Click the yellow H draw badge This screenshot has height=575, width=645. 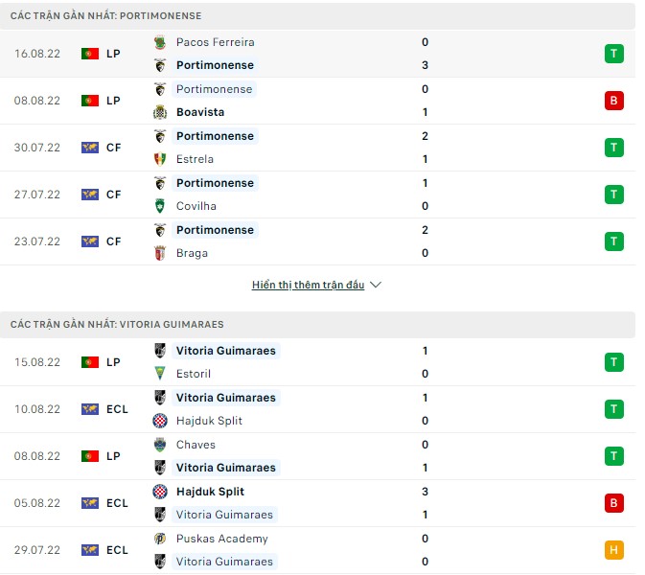(x=613, y=550)
